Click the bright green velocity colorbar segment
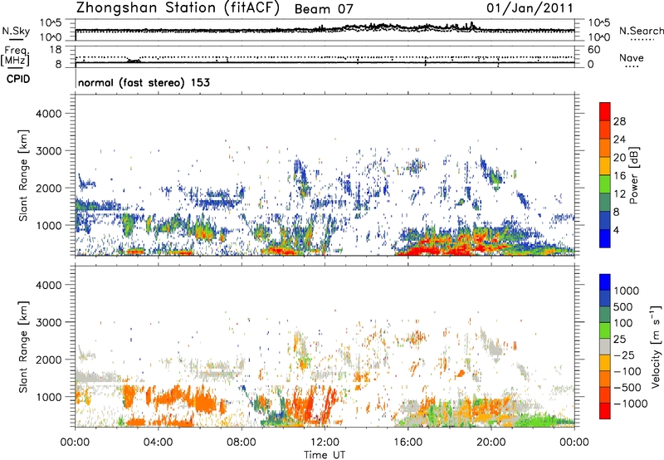Viewport: 664px width, 460px height. (605, 330)
